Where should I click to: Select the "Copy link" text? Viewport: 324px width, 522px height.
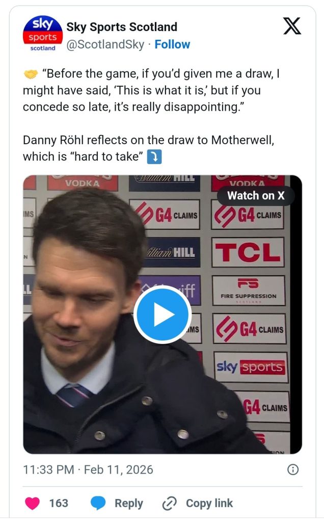click(x=209, y=504)
